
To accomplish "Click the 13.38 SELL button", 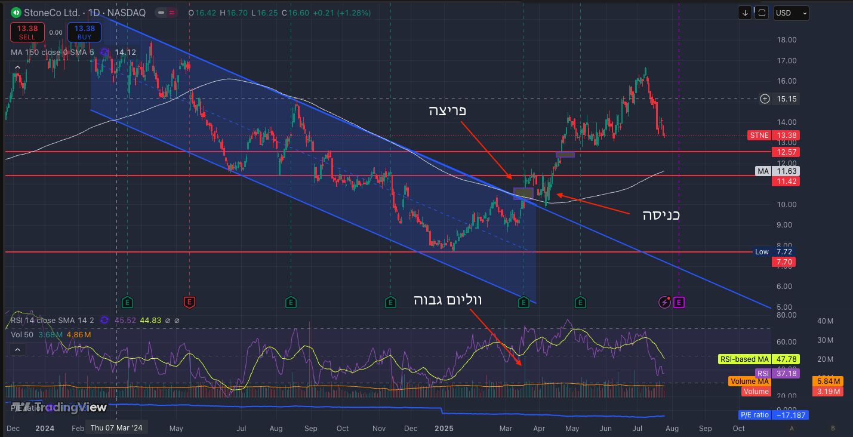I will pyautogui.click(x=27, y=32).
